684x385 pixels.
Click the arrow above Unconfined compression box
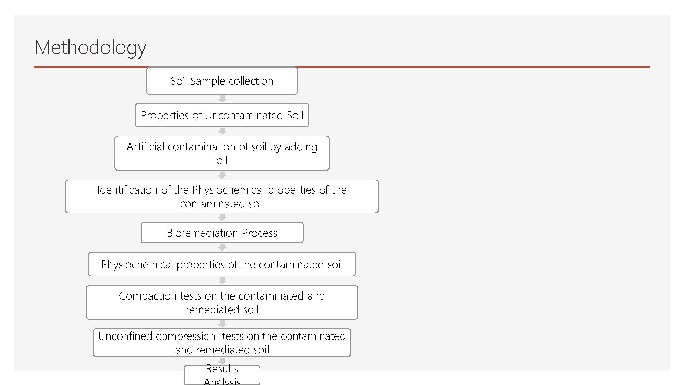222,324
